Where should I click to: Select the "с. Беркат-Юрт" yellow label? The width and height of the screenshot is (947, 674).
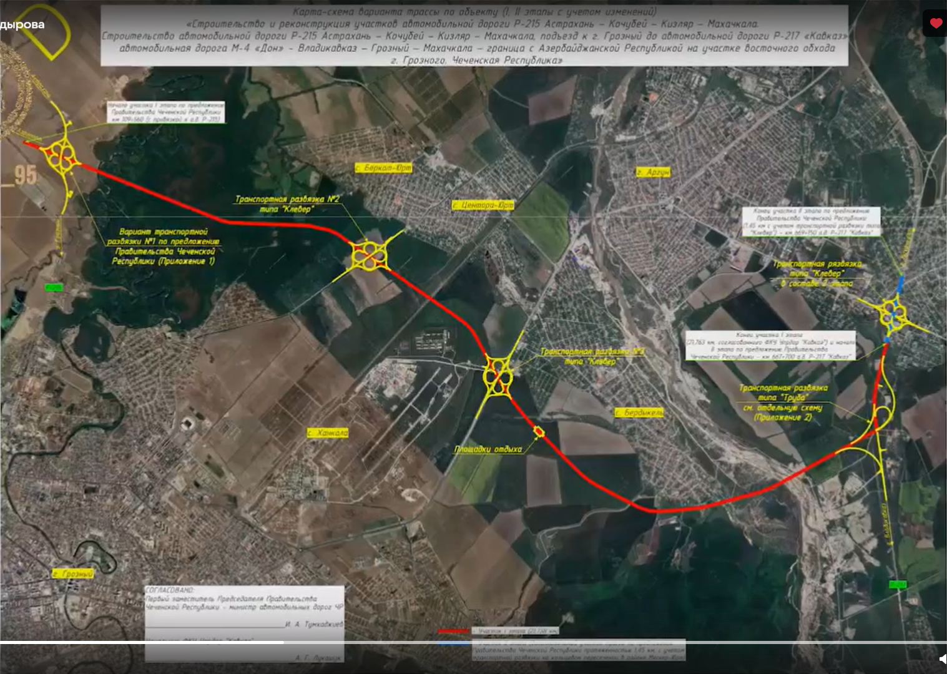383,168
